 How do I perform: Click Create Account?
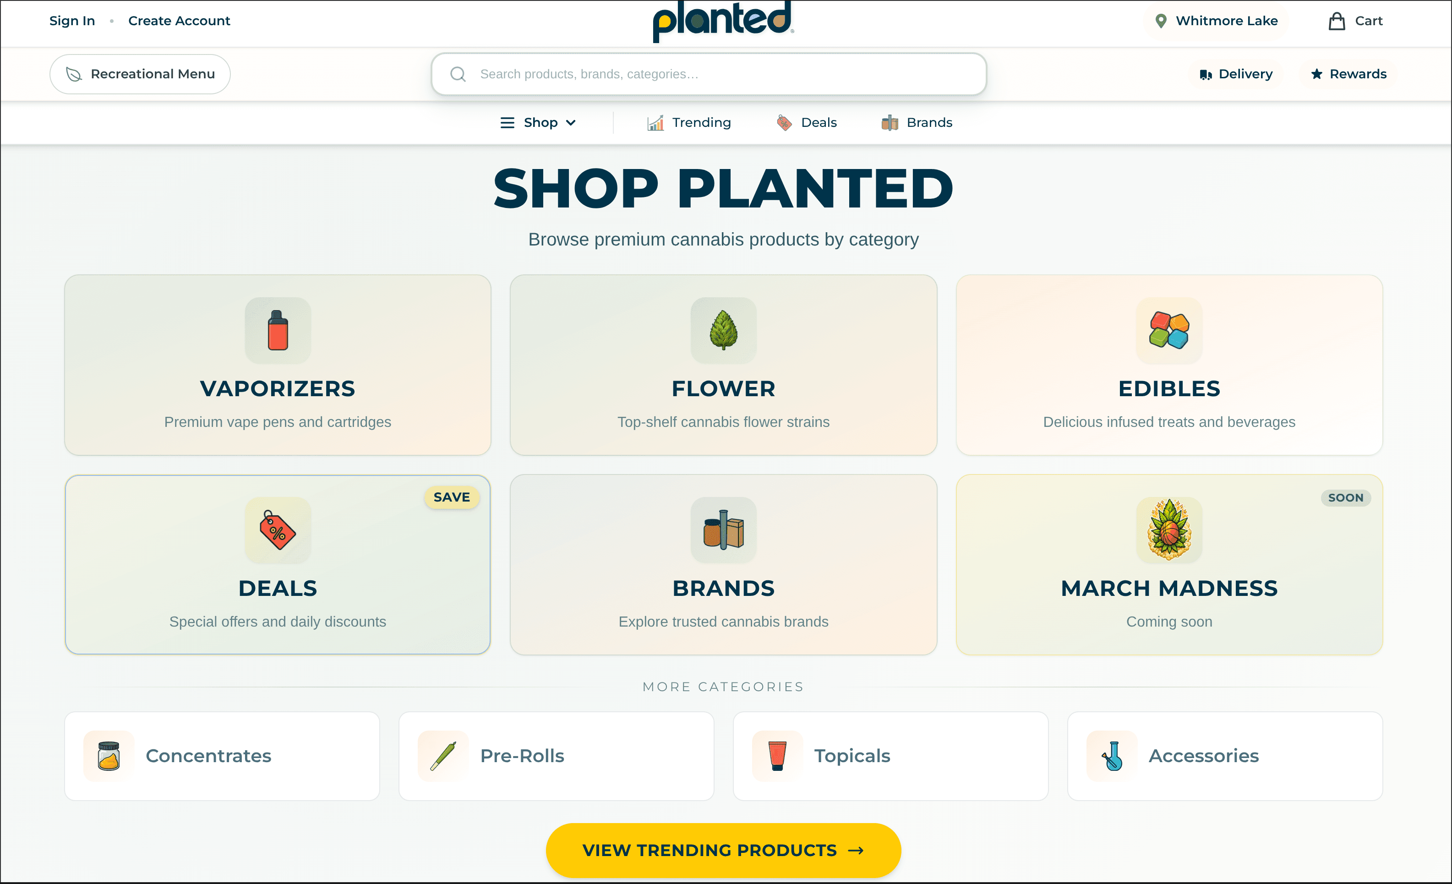[179, 21]
